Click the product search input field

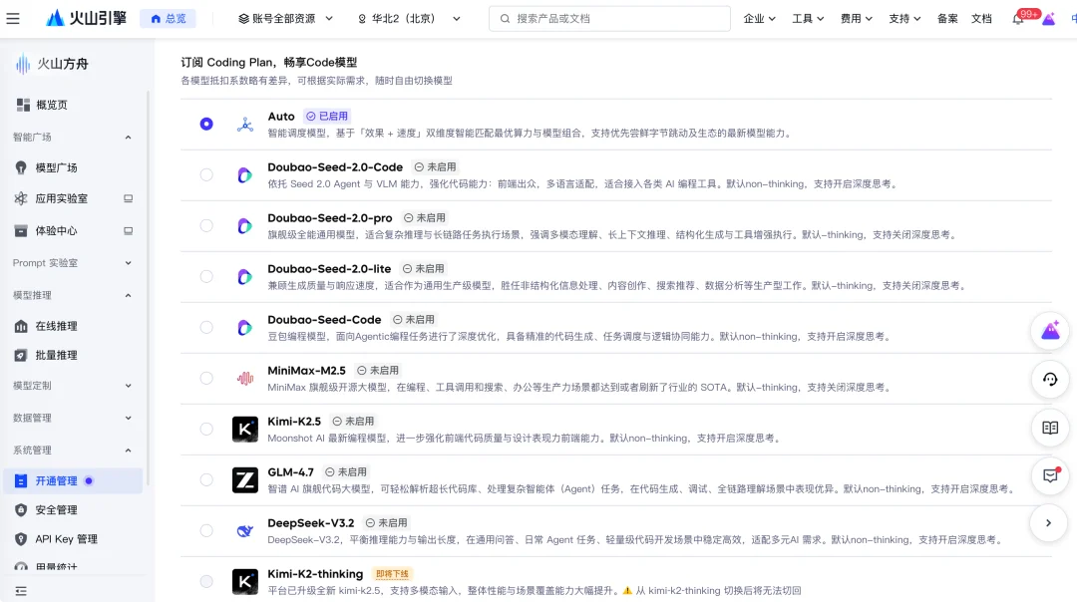click(608, 17)
